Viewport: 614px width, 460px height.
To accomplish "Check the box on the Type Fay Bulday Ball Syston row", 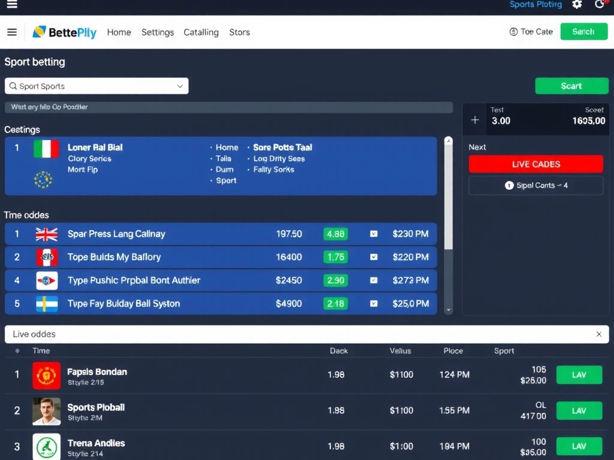I will (374, 304).
